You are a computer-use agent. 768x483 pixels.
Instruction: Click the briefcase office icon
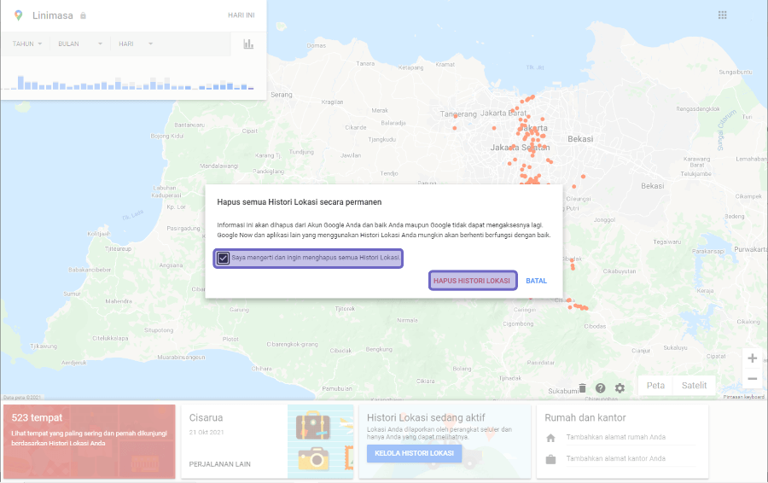click(550, 459)
